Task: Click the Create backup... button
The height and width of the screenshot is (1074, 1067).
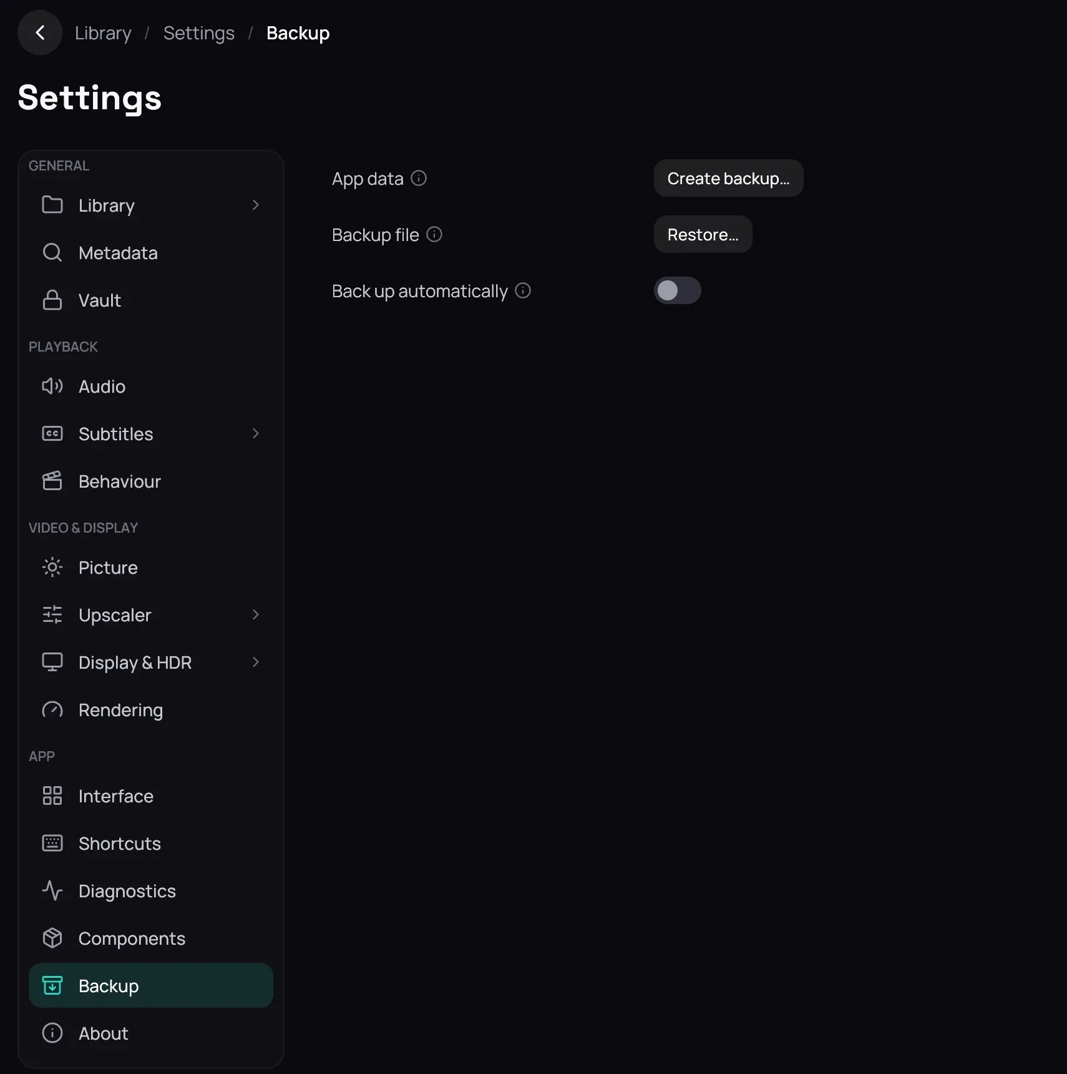Action: click(728, 178)
